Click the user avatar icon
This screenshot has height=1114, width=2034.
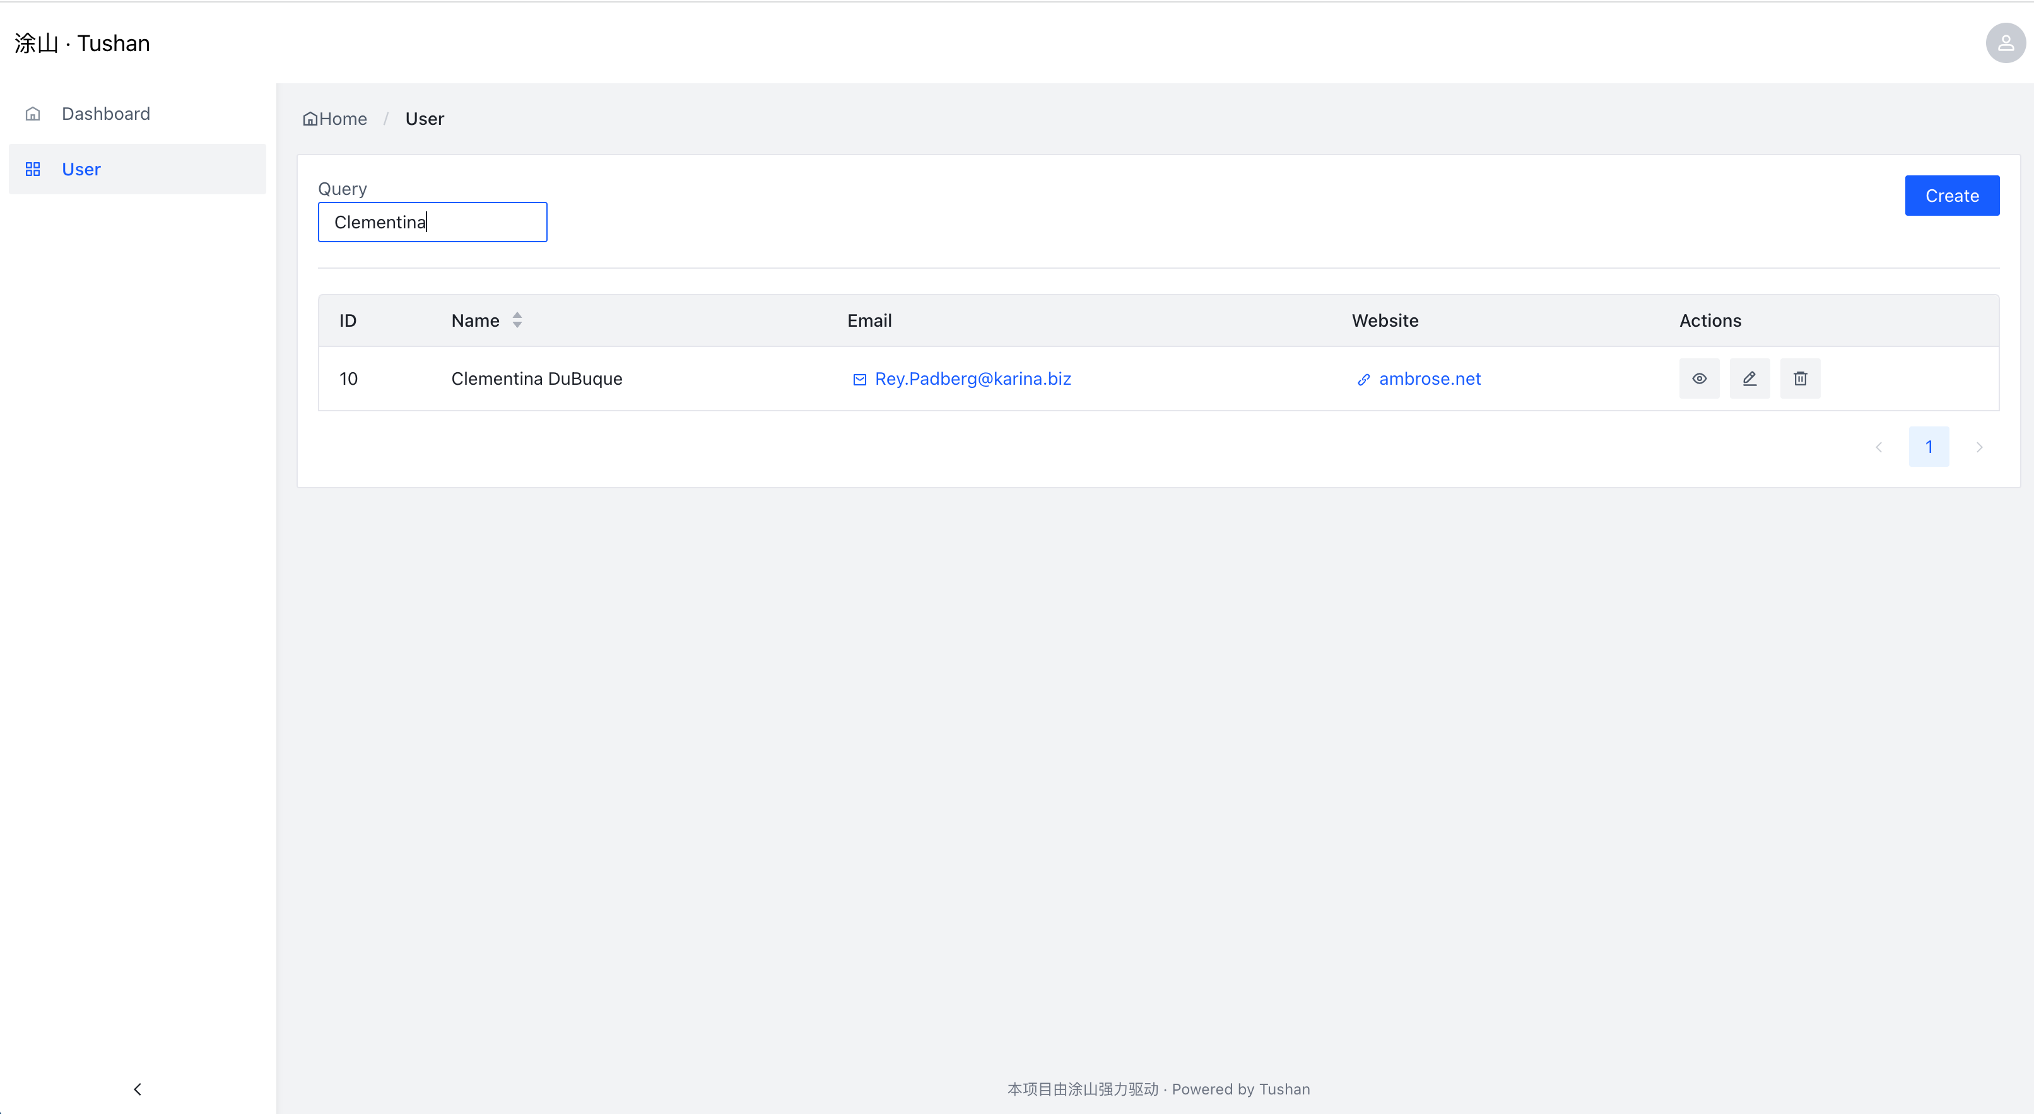pyautogui.click(x=2005, y=43)
